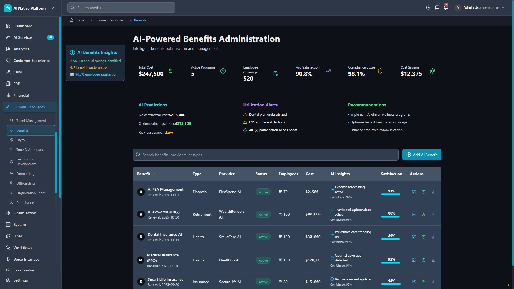Viewport: 514px width, 289px height.
Task: Open Time & Attendance submenu
Action: coord(31,150)
